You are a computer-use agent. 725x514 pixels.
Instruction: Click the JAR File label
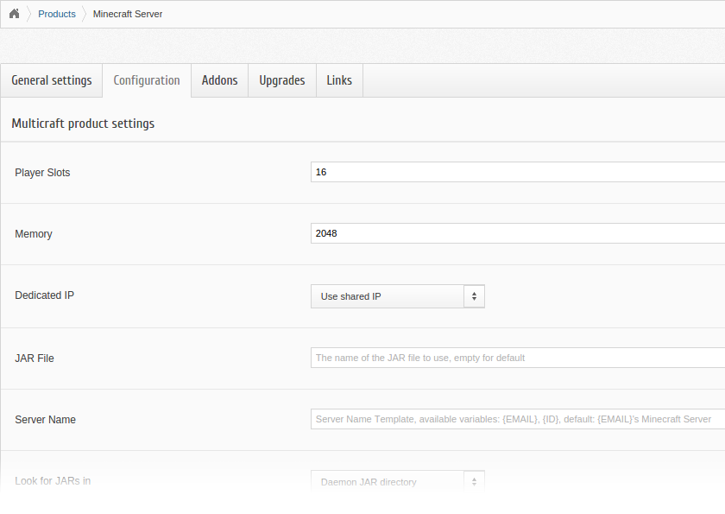[x=35, y=359]
